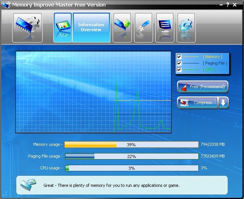Uncheck the Paging File graph line checkbox

pos(179,63)
